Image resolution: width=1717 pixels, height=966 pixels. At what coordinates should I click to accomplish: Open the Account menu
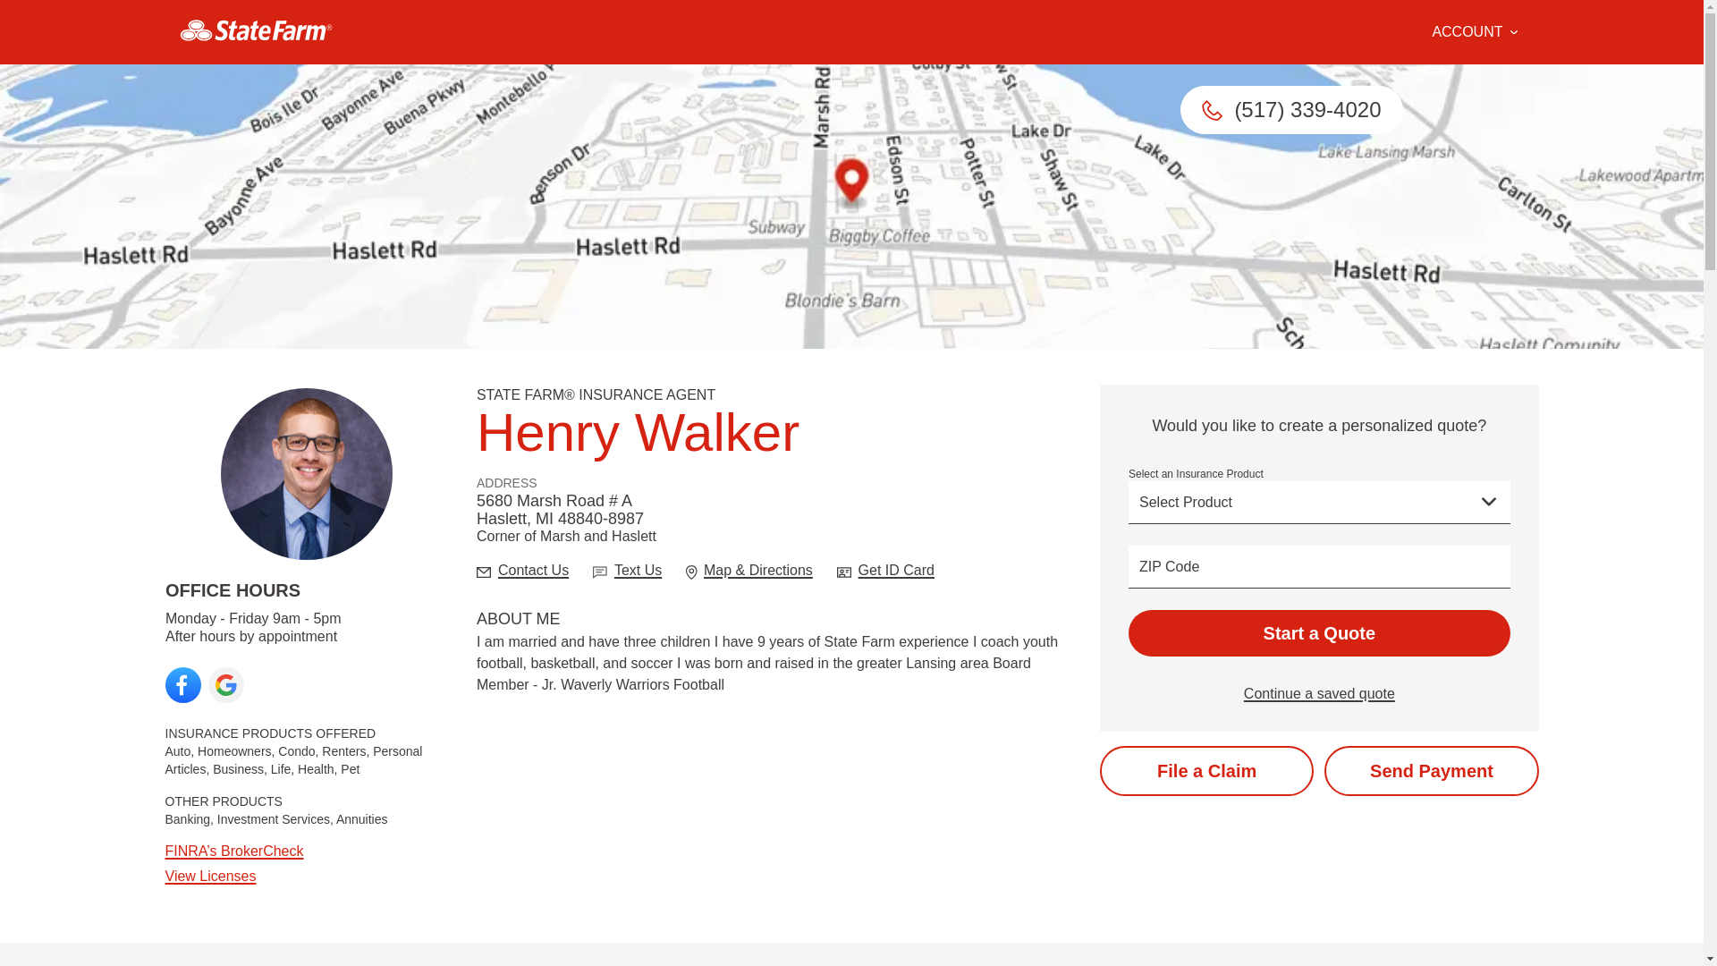coord(1475,32)
